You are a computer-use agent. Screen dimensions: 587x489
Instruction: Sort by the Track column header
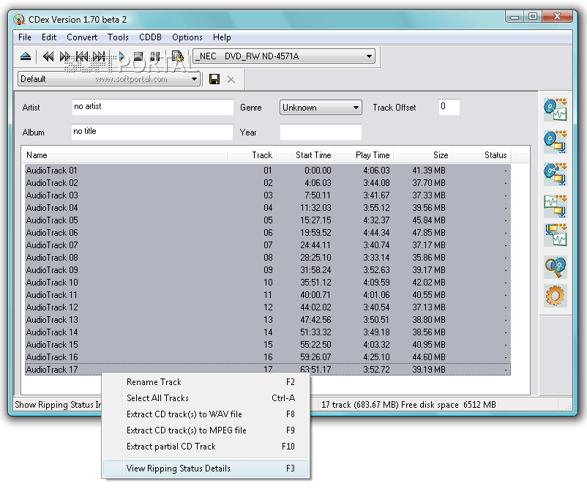pyautogui.click(x=252, y=155)
